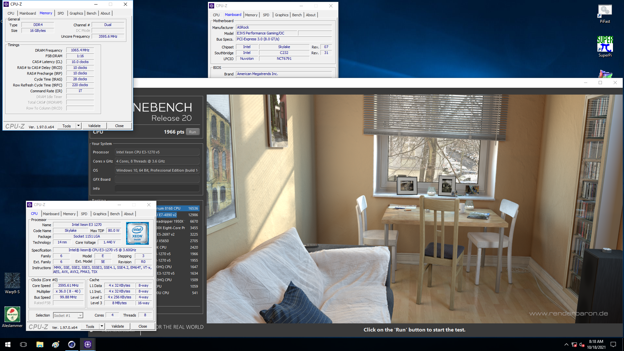Open Aleslammer desktop icon
624x351 pixels.
[x=12, y=317]
